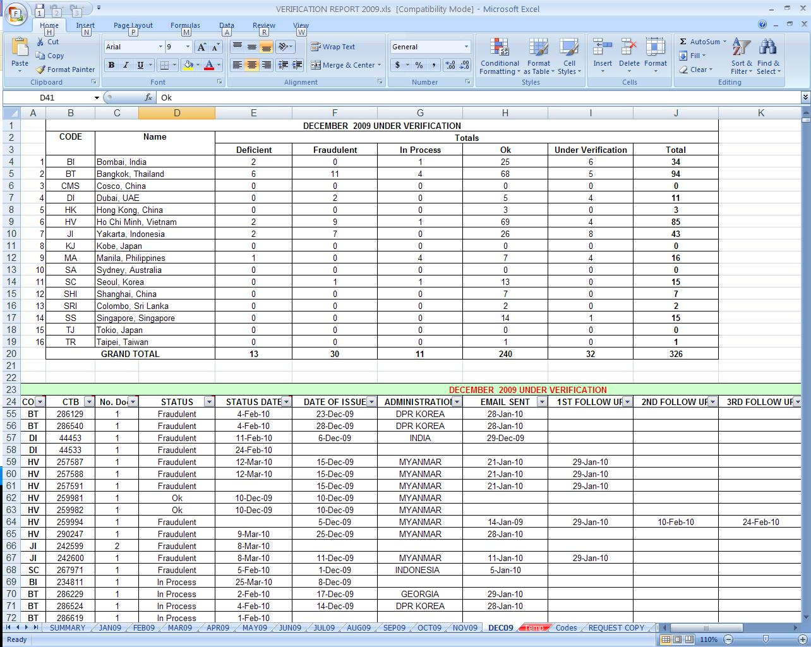This screenshot has width=811, height=647.
Task: Expand the STATUS column filter dropdown
Action: [209, 402]
